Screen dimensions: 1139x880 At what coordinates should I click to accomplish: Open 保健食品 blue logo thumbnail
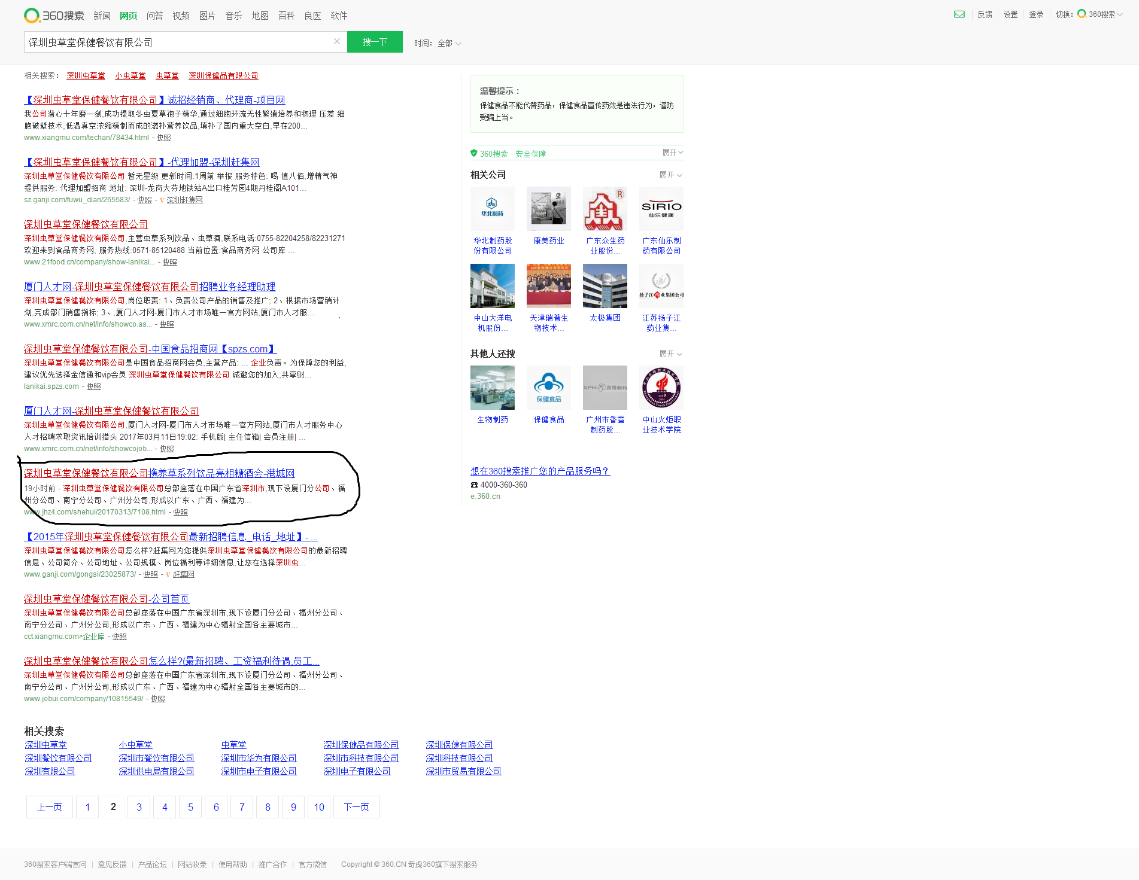[x=549, y=388]
